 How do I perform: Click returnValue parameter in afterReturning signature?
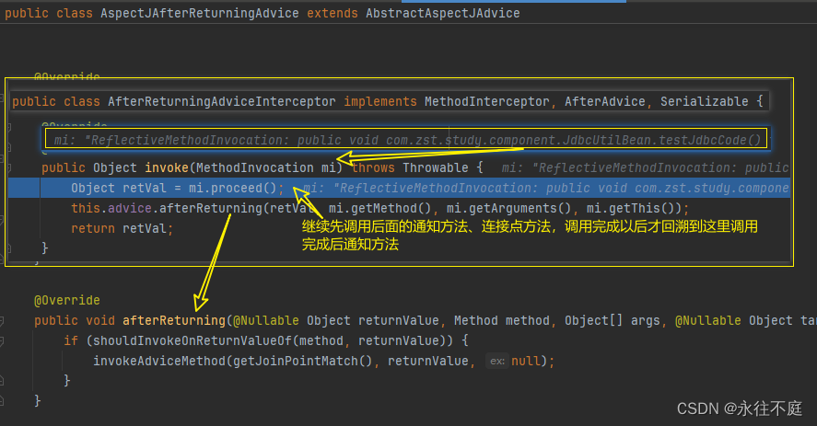point(399,321)
